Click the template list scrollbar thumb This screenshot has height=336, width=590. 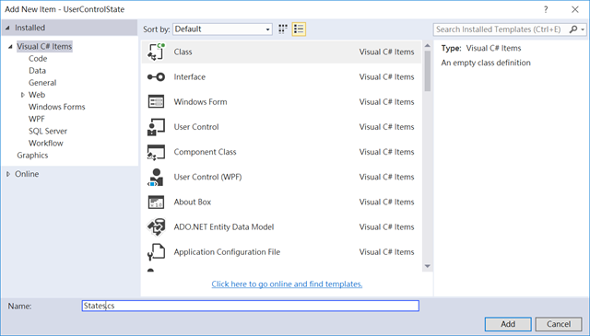point(428,71)
